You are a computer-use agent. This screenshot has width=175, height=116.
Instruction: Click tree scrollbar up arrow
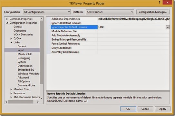tap(41, 19)
